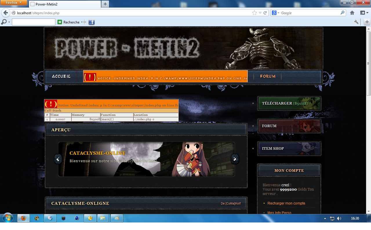The height and width of the screenshot is (230, 371).
Task: Click the green Recherche arrow icon
Action: click(x=60, y=22)
